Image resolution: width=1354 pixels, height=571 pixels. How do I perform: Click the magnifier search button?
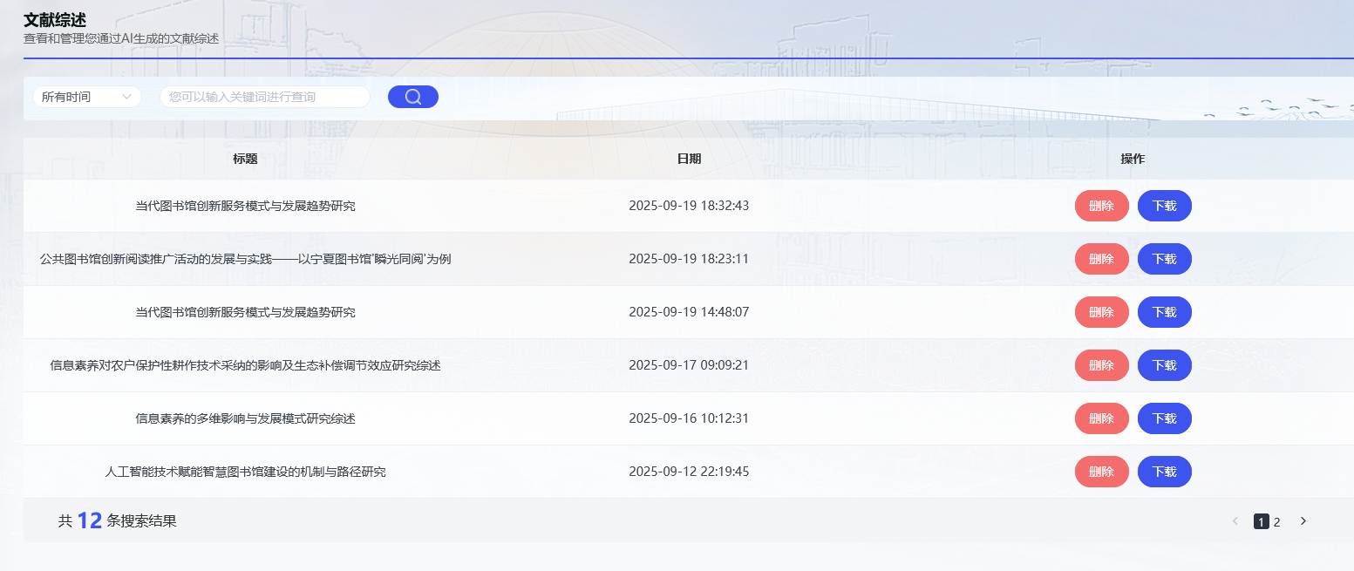pos(412,97)
